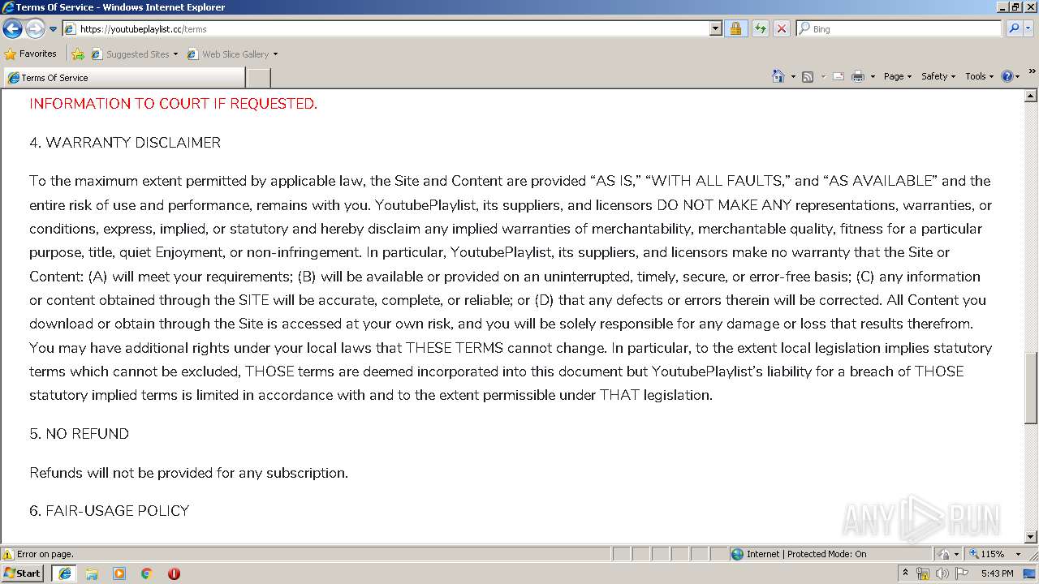Expand the Print dropdown arrow
The image size is (1039, 584).
pyautogui.click(x=873, y=76)
